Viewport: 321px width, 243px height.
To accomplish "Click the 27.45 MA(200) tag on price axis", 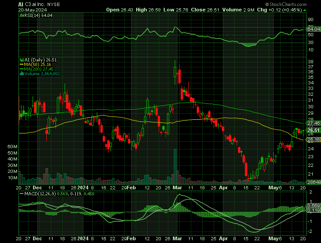I will (x=313, y=123).
